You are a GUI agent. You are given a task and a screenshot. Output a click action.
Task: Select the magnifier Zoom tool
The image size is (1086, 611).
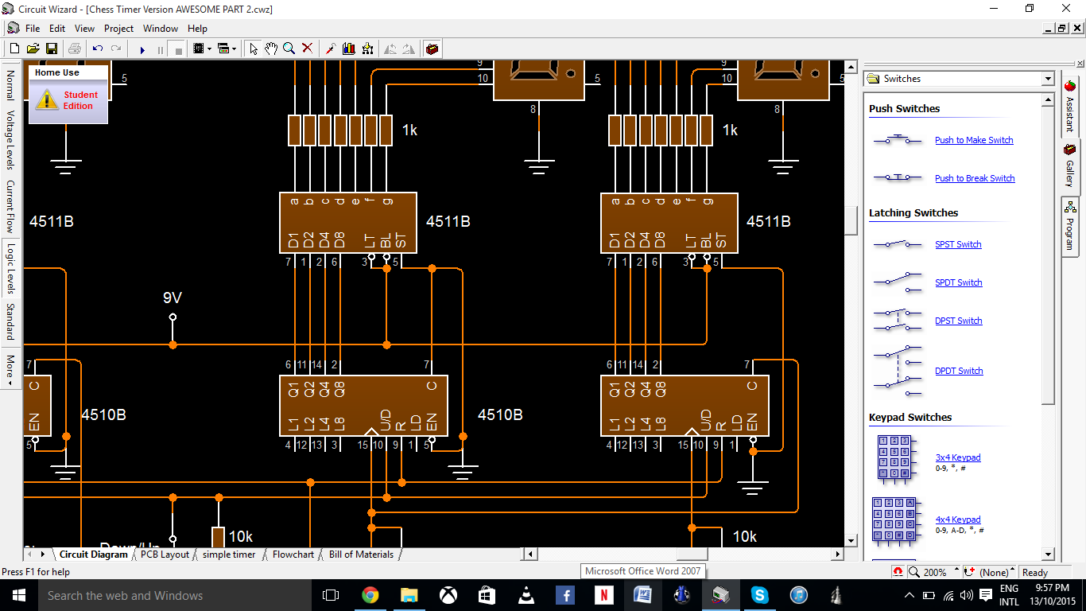(x=289, y=49)
